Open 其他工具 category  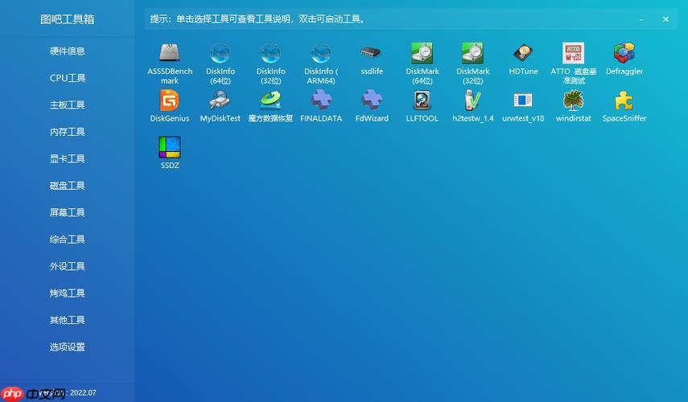click(67, 320)
